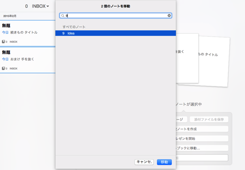The height and width of the screenshot is (170, 245).
Task: Click the 2015年2月 date header
Action: (10, 16)
